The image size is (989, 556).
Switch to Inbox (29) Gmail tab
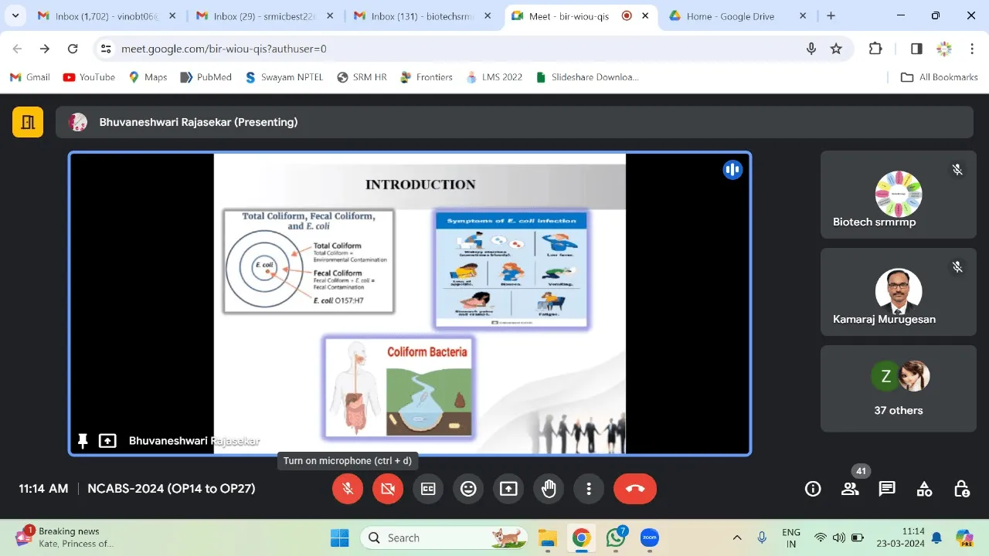pos(263,16)
